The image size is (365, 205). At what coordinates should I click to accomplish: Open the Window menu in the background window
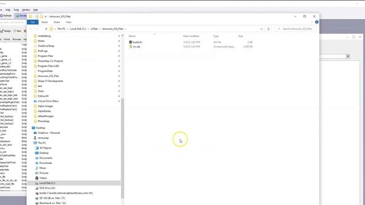[26, 10]
